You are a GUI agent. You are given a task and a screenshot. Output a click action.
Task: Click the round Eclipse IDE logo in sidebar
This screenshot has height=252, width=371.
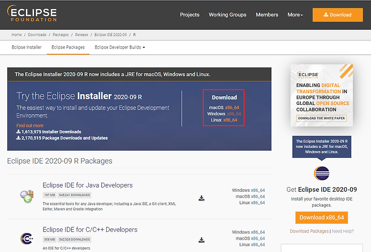tap(322, 173)
